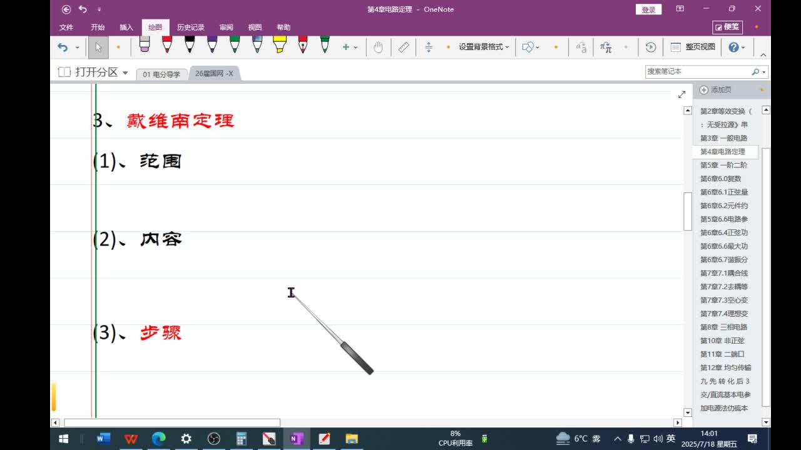Click the 搜索笔记本 search box
Image resolution: width=801 pixels, height=450 pixels.
pyautogui.click(x=697, y=71)
